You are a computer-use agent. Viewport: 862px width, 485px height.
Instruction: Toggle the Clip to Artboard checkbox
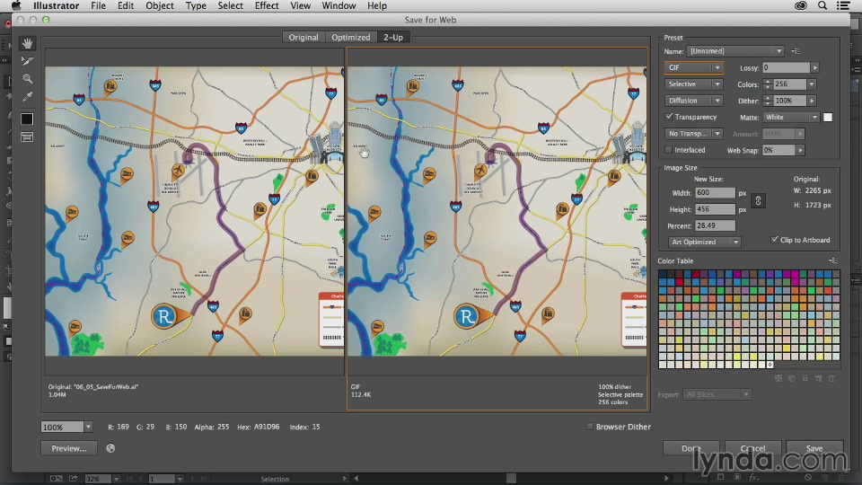[x=775, y=240]
